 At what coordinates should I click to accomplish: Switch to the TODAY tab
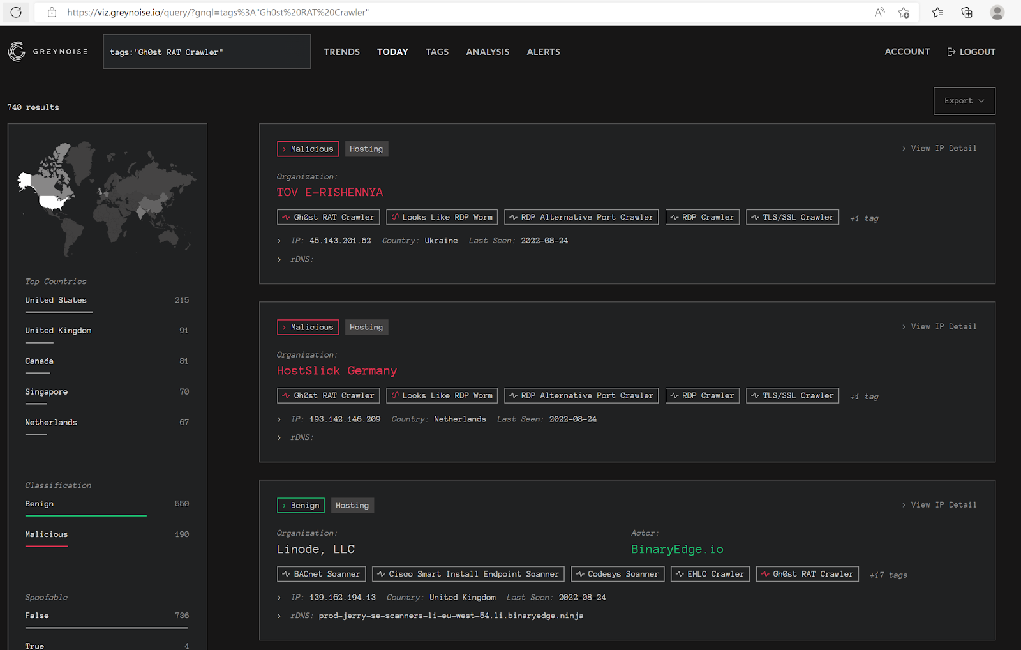392,52
